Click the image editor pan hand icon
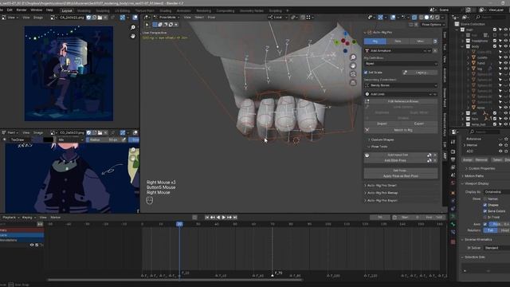The width and height of the screenshot is (510, 287). tap(133, 36)
